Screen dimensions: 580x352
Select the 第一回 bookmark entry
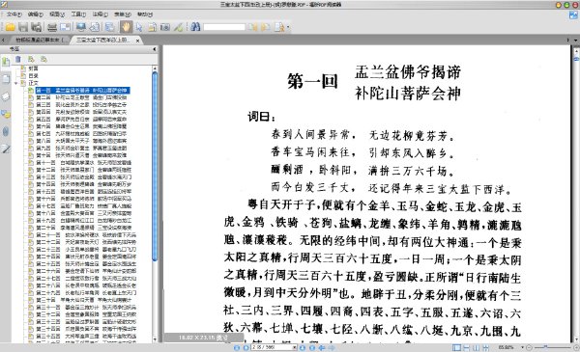[x=82, y=90]
